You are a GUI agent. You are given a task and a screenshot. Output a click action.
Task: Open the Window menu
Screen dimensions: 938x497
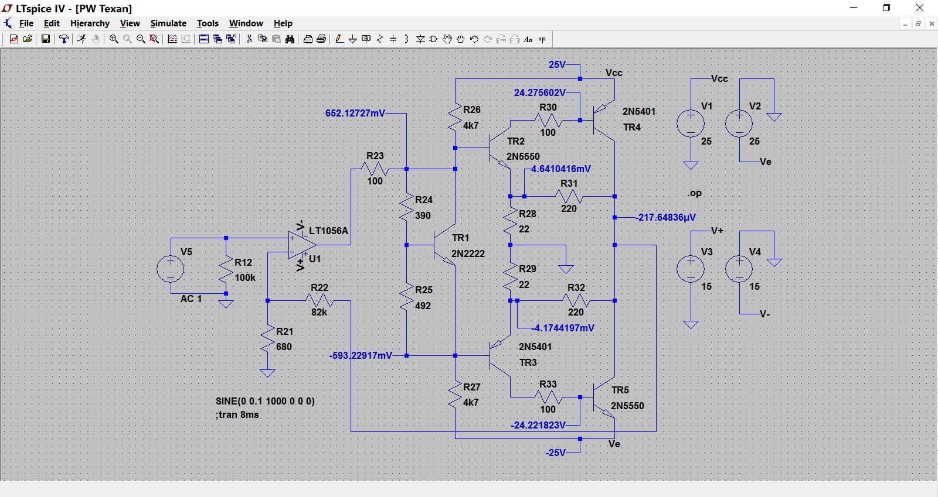tap(246, 23)
